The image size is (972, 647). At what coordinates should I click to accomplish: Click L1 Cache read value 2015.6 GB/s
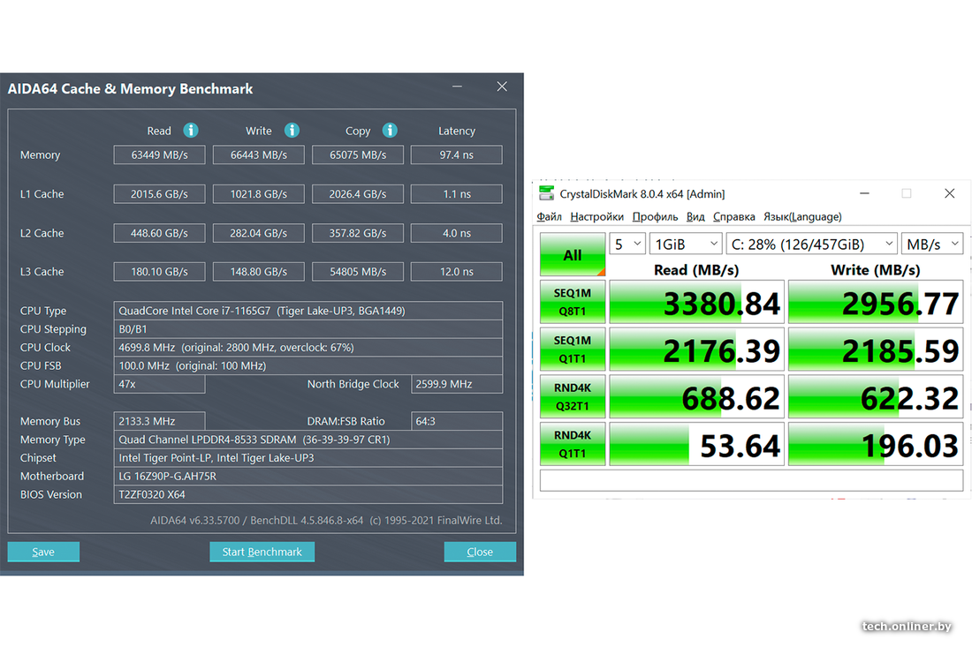(x=159, y=194)
